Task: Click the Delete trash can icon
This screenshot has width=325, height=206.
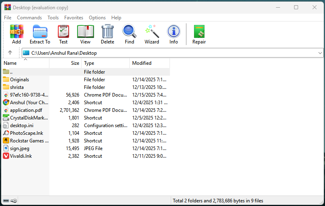Action: pyautogui.click(x=108, y=31)
